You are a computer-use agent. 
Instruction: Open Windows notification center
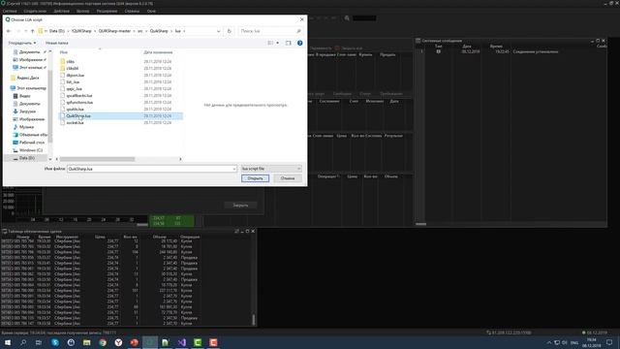click(609, 342)
